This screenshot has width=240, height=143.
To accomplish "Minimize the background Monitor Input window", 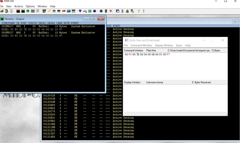I will click(x=235, y=22).
